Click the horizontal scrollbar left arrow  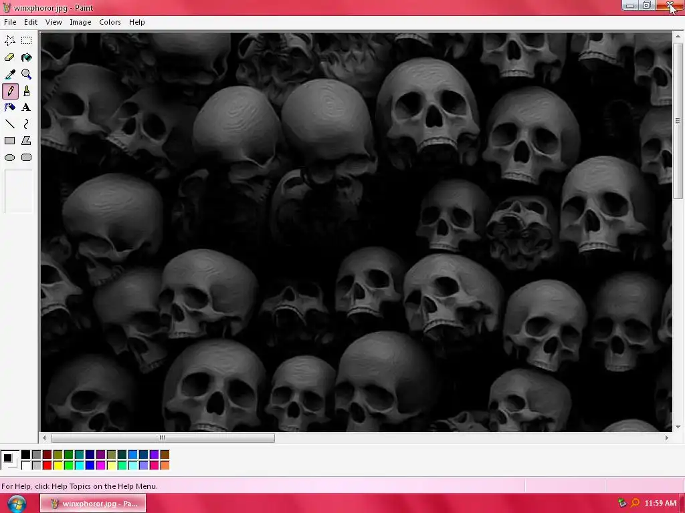(44, 438)
